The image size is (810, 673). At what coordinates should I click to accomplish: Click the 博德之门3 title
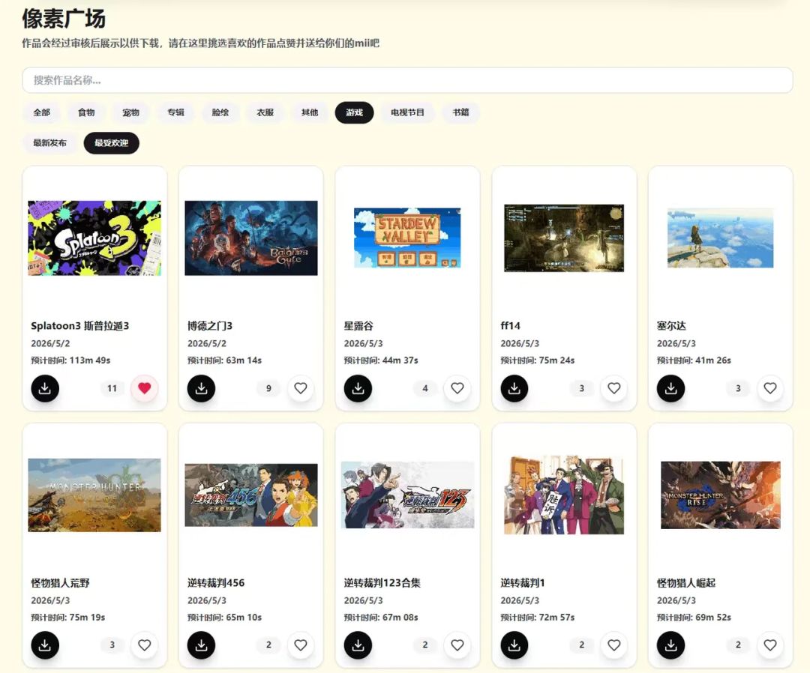pyautogui.click(x=210, y=326)
